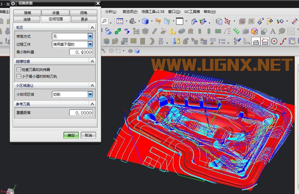Image resolution: width=299 pixels, height=194 pixels.
Task: Click the zoom magnifier tool icon
Action: coord(104,21)
